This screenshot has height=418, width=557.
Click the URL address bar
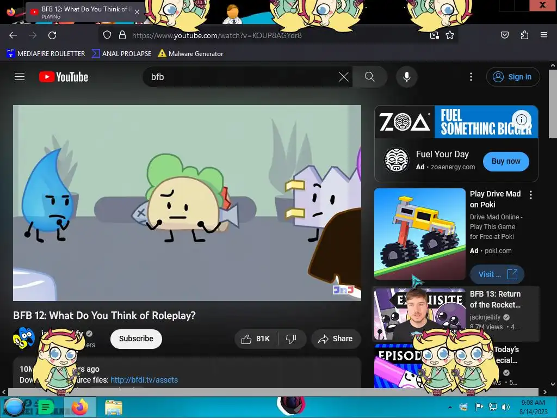[x=277, y=35]
